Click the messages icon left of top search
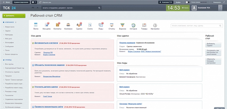Screen dimensions: 227x109 click(x=33, y=8)
